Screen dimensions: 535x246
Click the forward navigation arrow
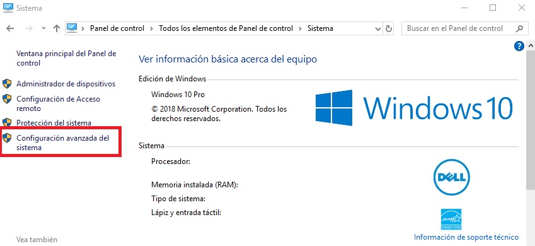(x=29, y=28)
